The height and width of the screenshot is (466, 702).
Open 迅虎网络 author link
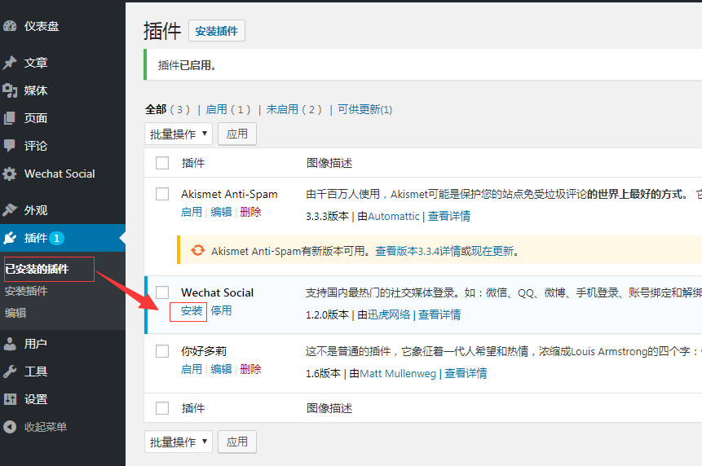[389, 314]
